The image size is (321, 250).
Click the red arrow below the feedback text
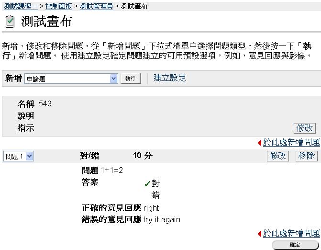point(260,234)
